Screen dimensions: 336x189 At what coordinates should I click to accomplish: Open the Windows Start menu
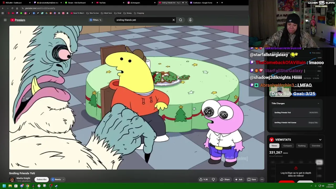tap(4, 186)
